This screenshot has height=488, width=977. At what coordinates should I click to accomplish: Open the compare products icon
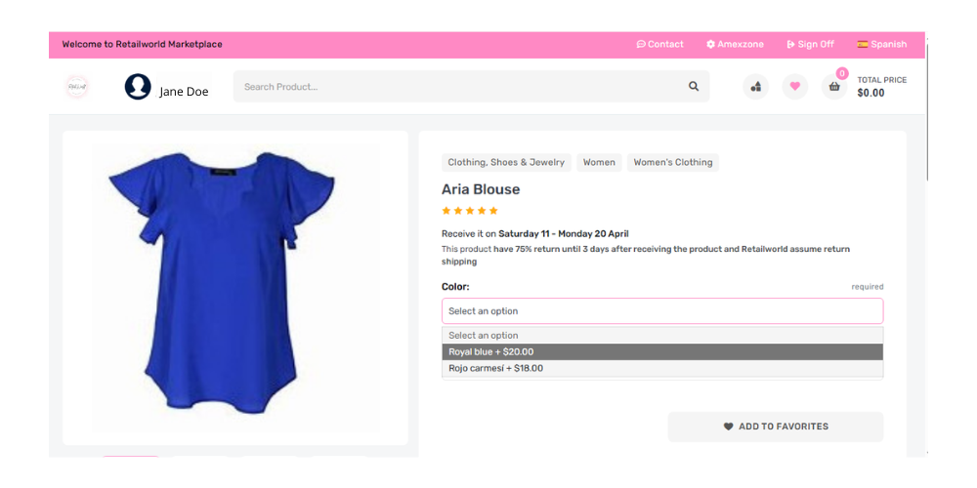[x=755, y=87]
